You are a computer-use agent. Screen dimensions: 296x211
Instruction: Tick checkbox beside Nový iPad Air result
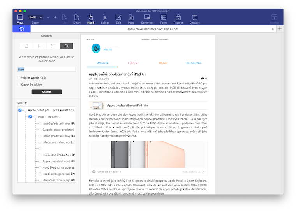[x=40, y=167]
